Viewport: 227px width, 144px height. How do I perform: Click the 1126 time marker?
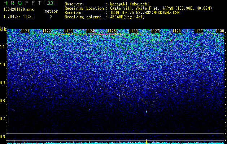pos(133,31)
